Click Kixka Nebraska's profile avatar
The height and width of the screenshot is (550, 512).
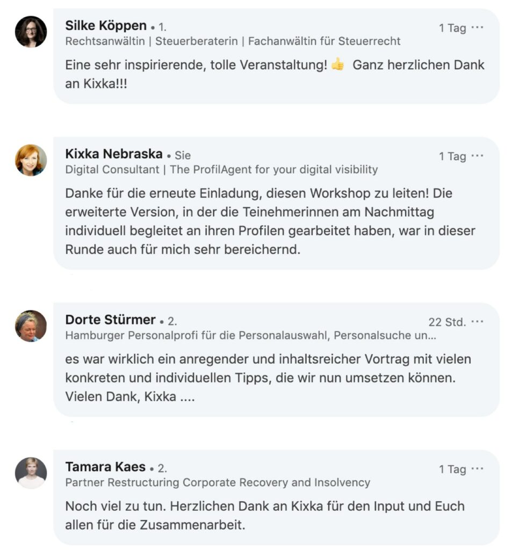coord(31,160)
